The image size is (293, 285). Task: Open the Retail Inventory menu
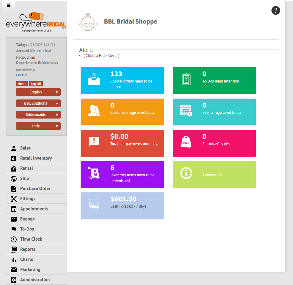point(36,158)
